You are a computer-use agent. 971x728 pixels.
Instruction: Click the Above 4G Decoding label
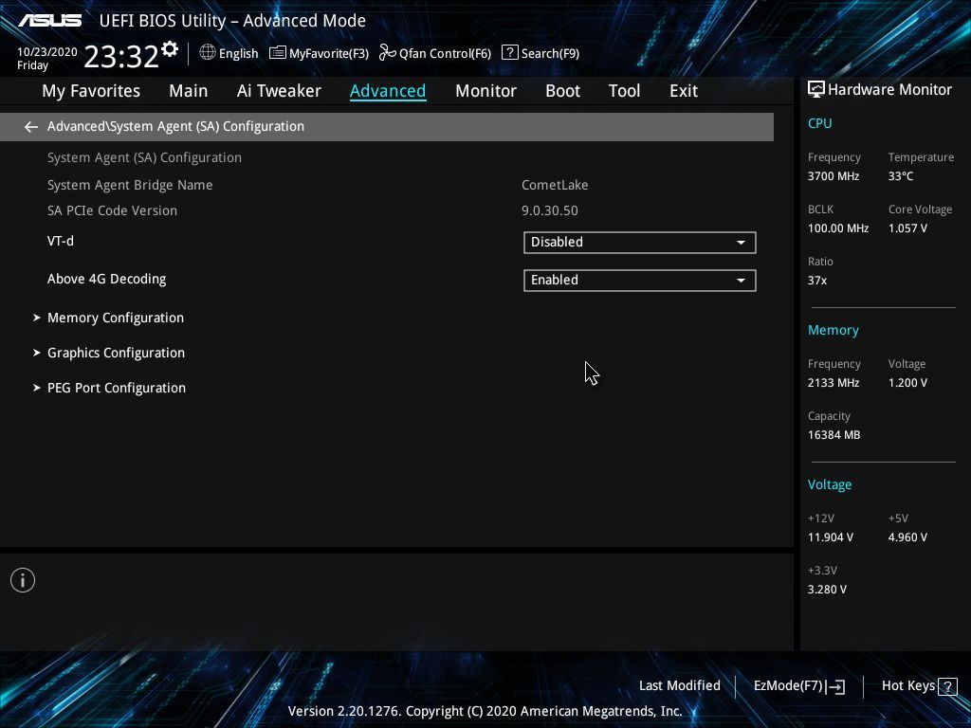(106, 280)
